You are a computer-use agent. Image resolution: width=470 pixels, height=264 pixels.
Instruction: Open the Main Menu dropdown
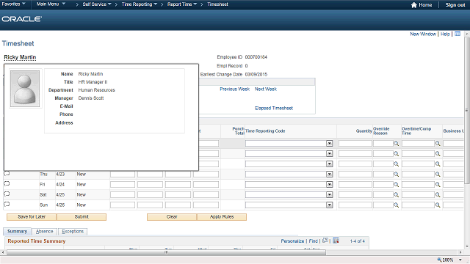point(51,4)
